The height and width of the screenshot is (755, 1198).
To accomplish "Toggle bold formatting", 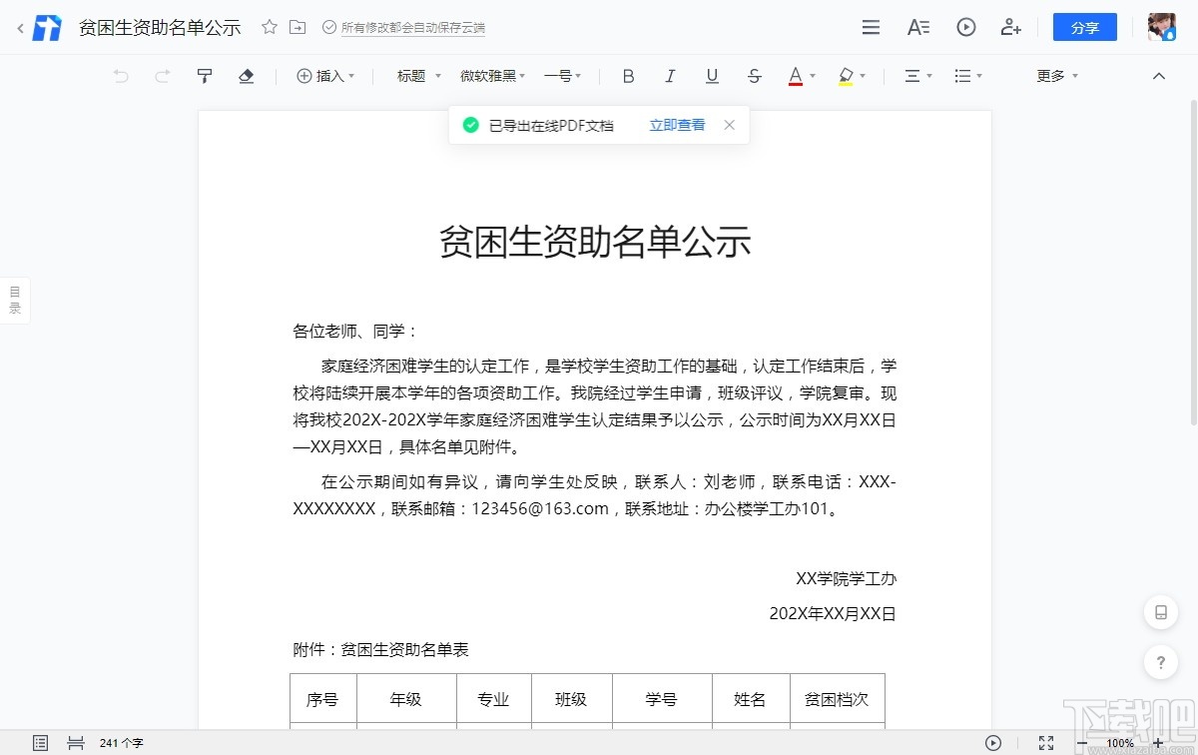I will click(628, 75).
